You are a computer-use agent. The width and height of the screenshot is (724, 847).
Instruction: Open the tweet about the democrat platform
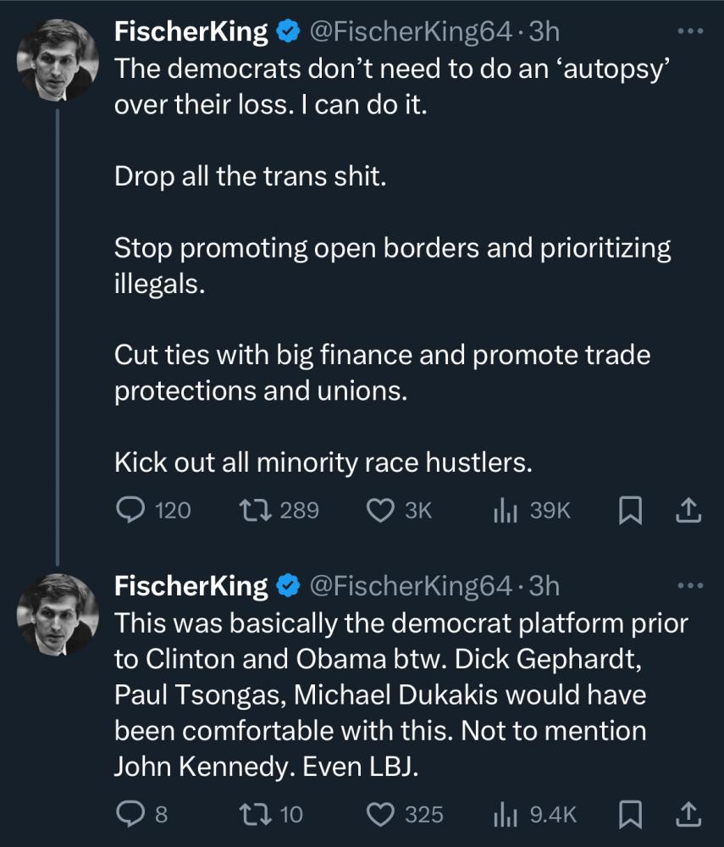pos(401,695)
